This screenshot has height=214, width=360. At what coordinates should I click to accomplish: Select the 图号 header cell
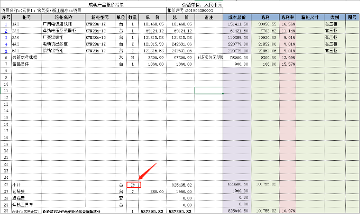tap(352, 17)
